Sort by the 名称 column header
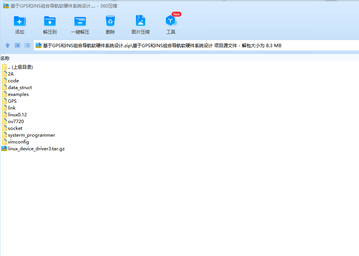Viewport: 359px width, 256px height. tap(5, 59)
